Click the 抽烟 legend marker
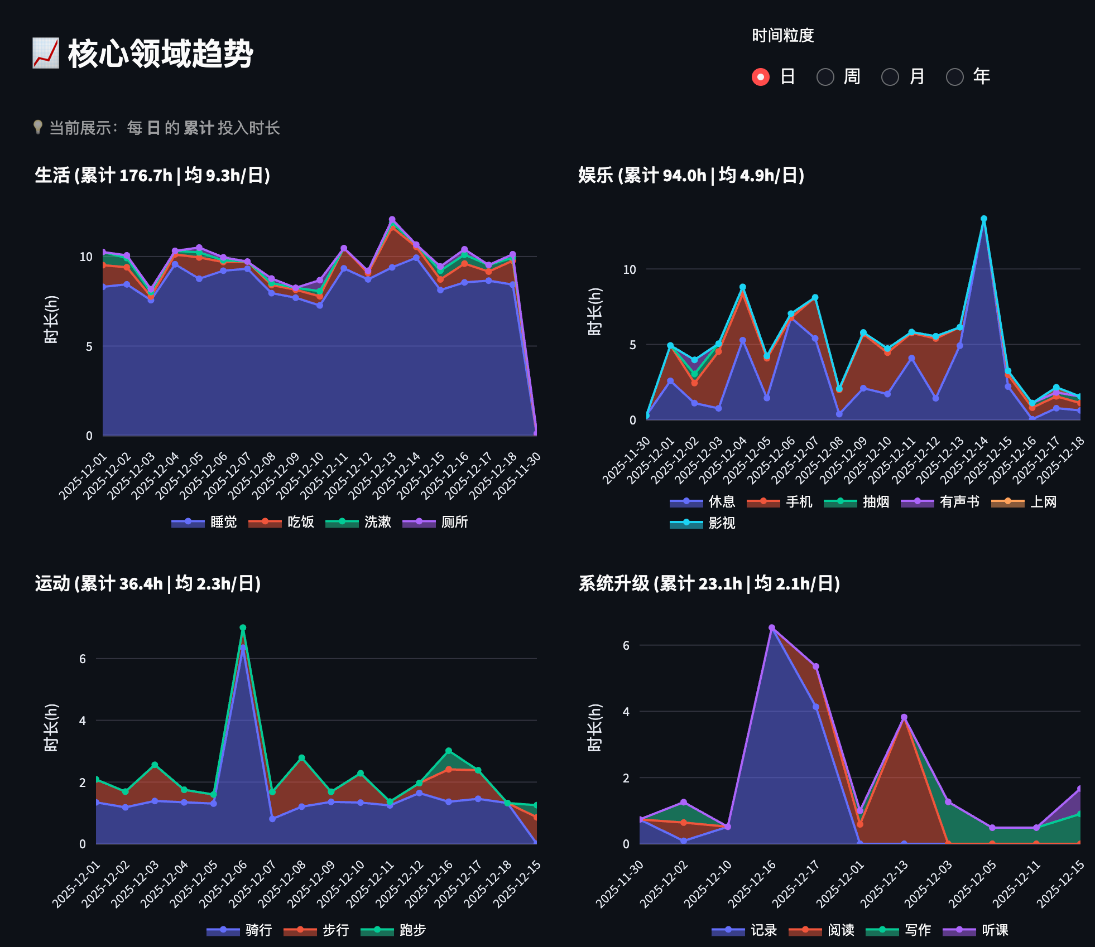 (x=841, y=502)
